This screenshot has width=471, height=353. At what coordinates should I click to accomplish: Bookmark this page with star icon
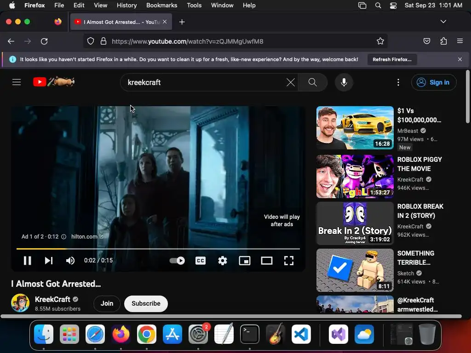coord(380,41)
